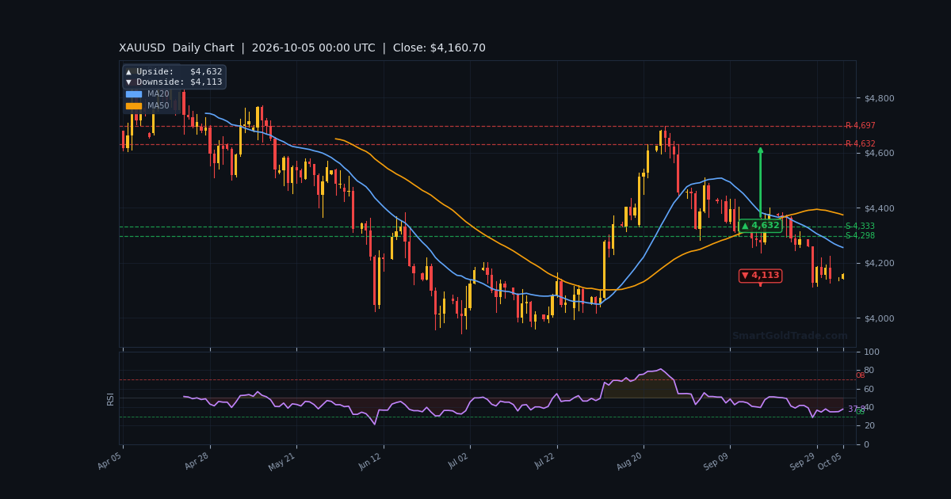The image size is (951, 499).
Task: Click the RSI axis value 100
Action: pos(871,352)
